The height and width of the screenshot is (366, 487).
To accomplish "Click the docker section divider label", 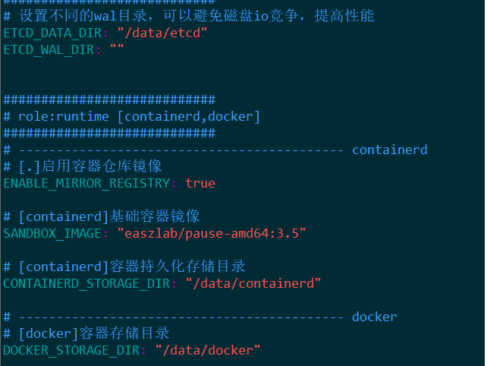I will 374,317.
